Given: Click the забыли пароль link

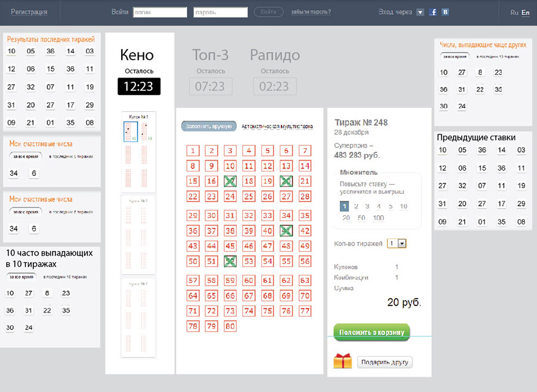Looking at the screenshot, I should [311, 12].
